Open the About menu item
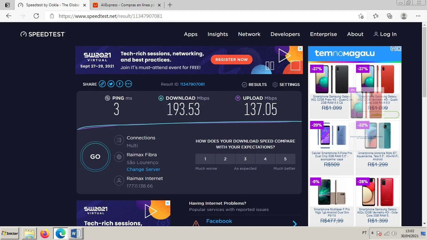Image resolution: width=427 pixels, height=240 pixels. (355, 34)
